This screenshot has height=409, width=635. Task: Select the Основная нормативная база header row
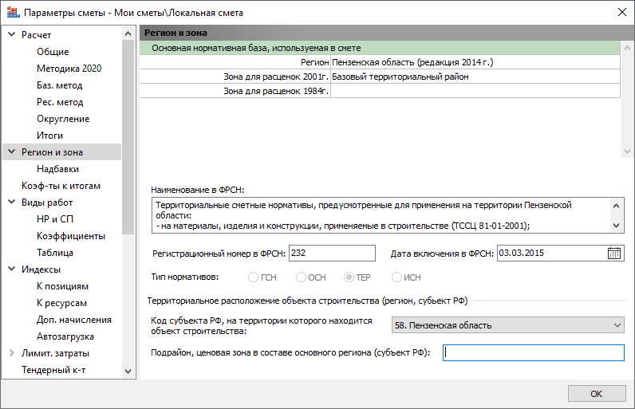click(380, 48)
